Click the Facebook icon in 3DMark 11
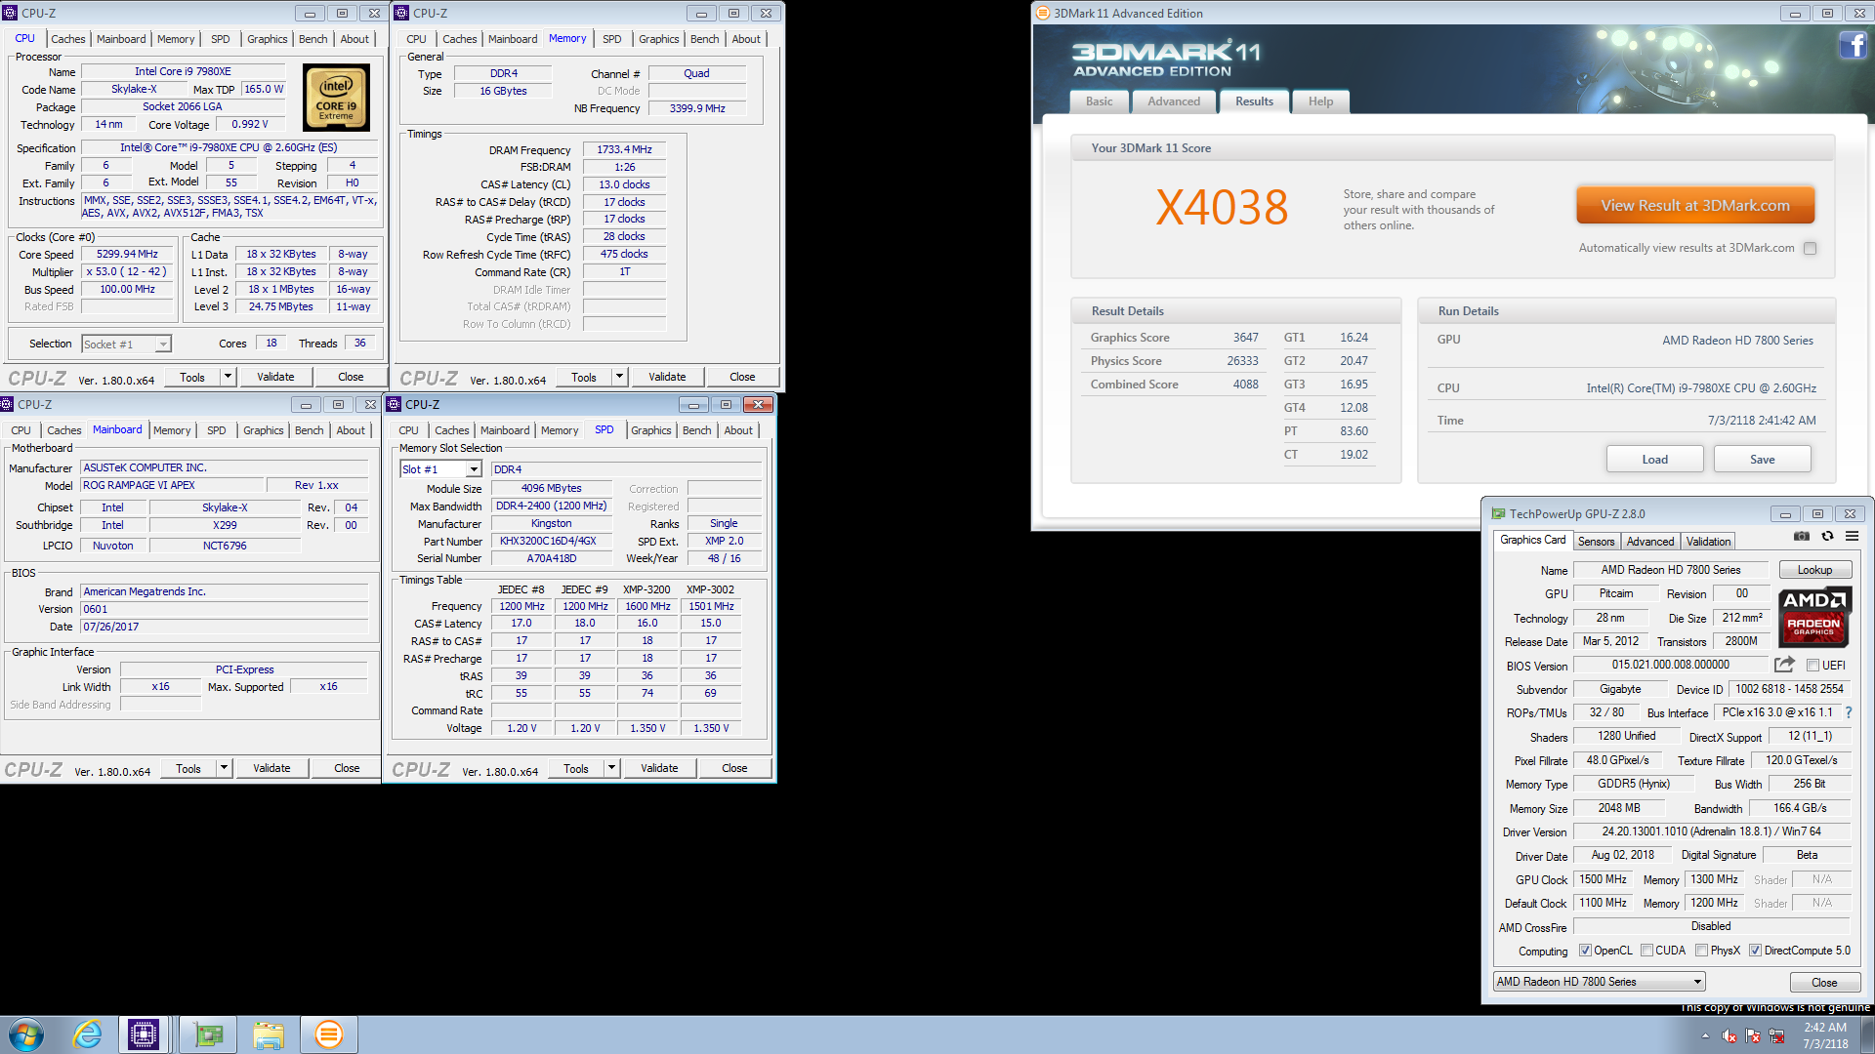The width and height of the screenshot is (1875, 1054). pos(1853,45)
